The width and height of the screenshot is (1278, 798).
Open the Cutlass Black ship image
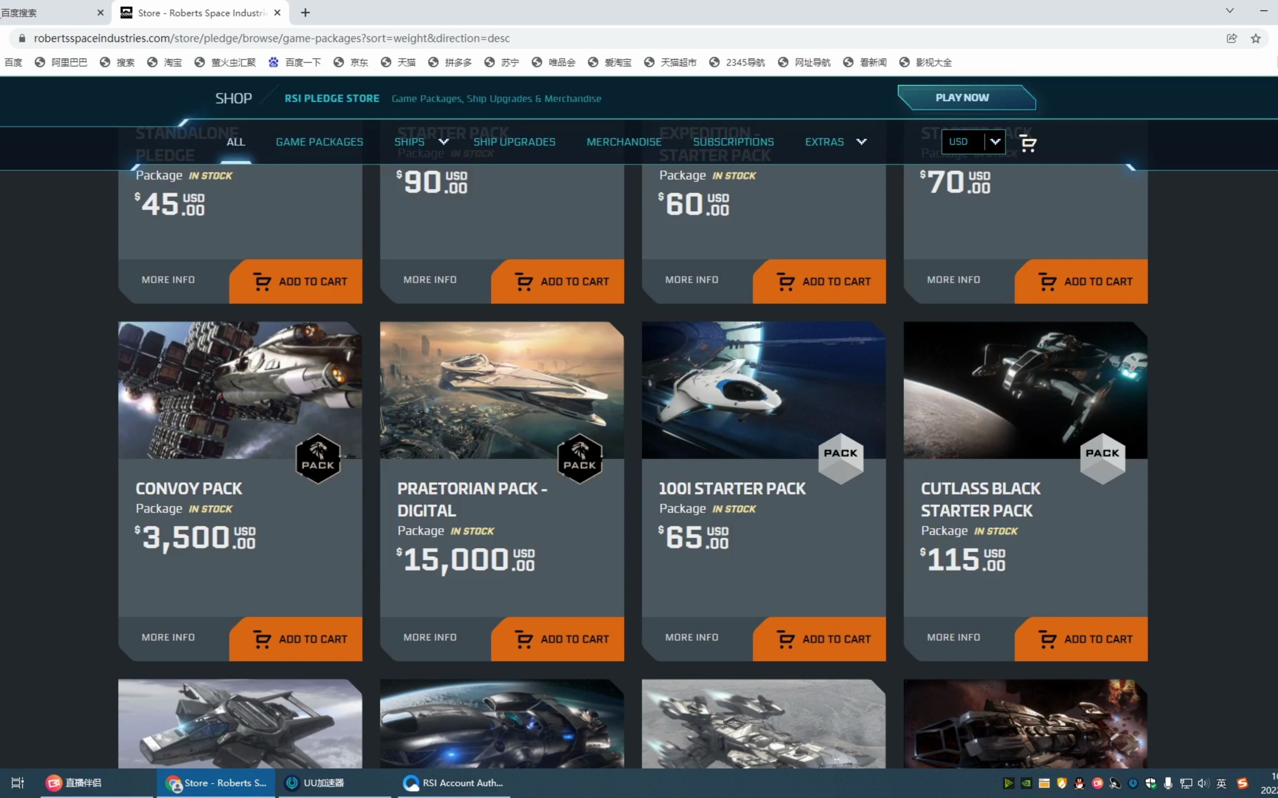point(1025,389)
